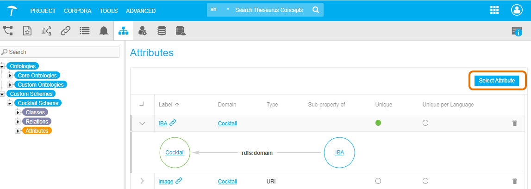Open the thesaurus hierarchy tree icon

pyautogui.click(x=8, y=30)
